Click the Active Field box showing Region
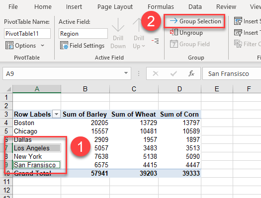261x198 pixels. (83, 34)
